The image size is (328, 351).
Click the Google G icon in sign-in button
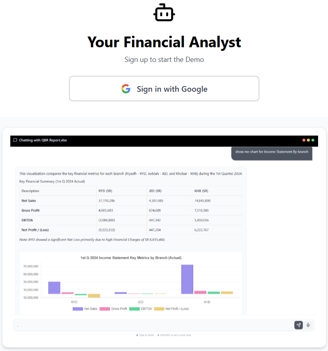[x=126, y=89]
